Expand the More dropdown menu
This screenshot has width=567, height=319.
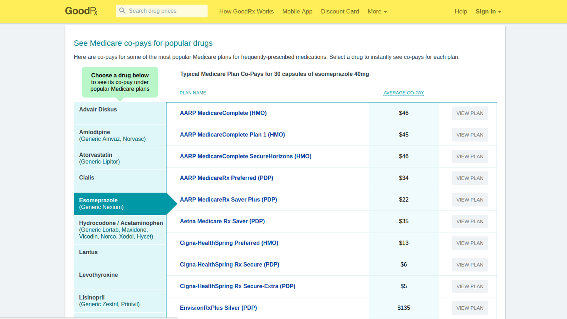[377, 11]
